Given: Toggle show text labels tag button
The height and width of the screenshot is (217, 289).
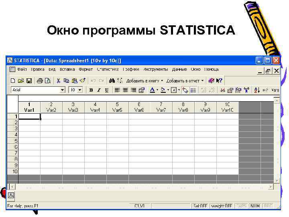Looking at the screenshot, I should click(x=185, y=90).
